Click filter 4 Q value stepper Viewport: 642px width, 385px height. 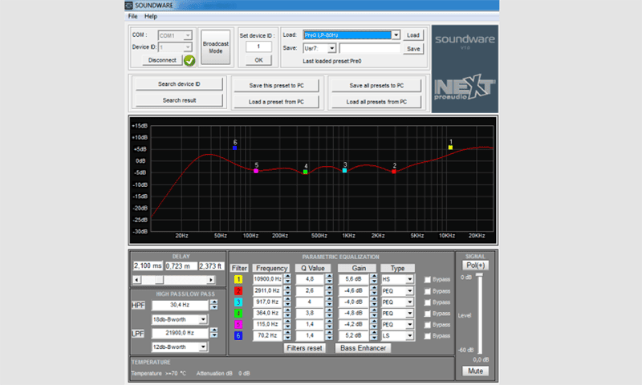pyautogui.click(x=329, y=313)
